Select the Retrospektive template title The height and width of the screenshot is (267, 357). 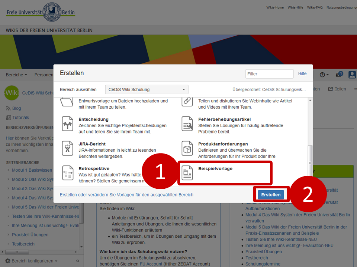(x=94, y=168)
